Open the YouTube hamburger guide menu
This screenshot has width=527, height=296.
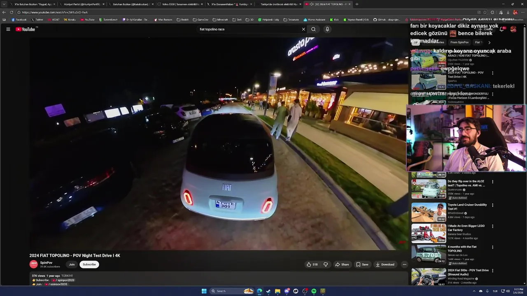[x=8, y=29]
